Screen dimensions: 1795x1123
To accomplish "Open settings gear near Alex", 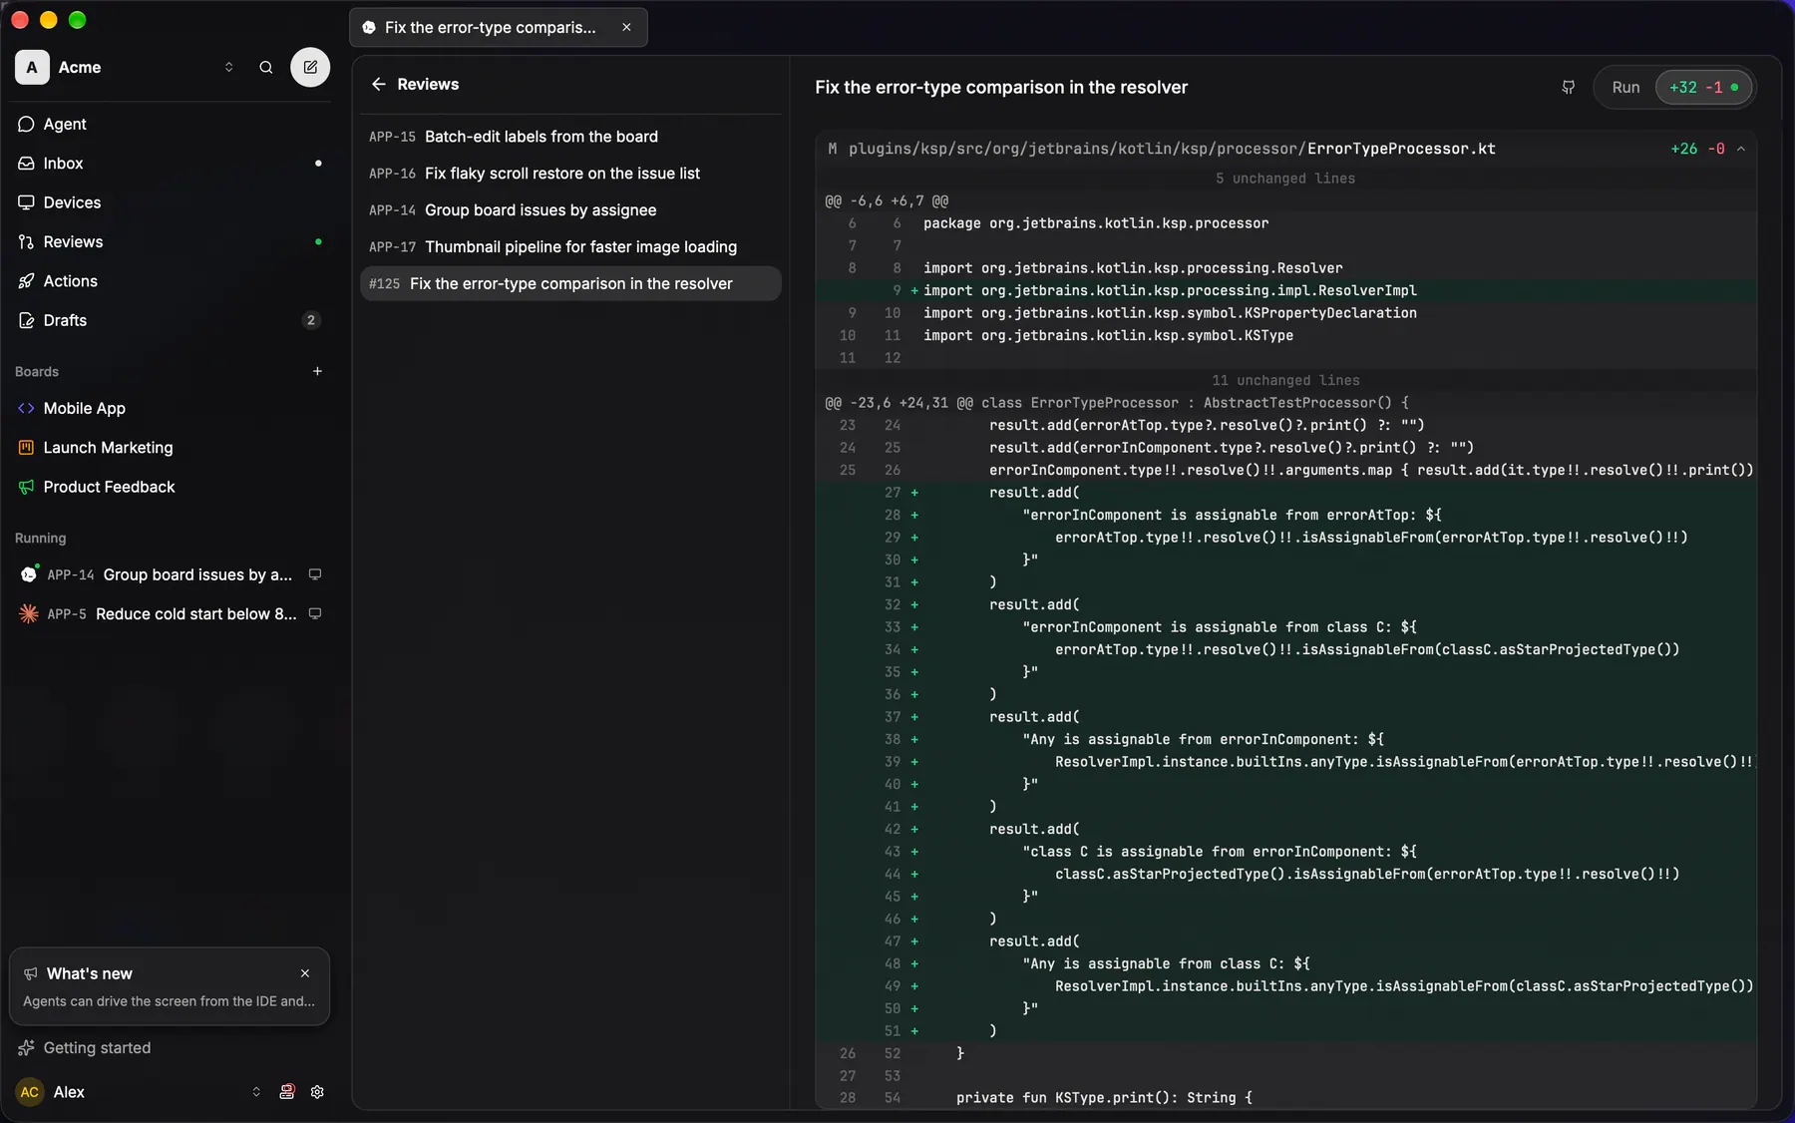I will click(x=317, y=1092).
